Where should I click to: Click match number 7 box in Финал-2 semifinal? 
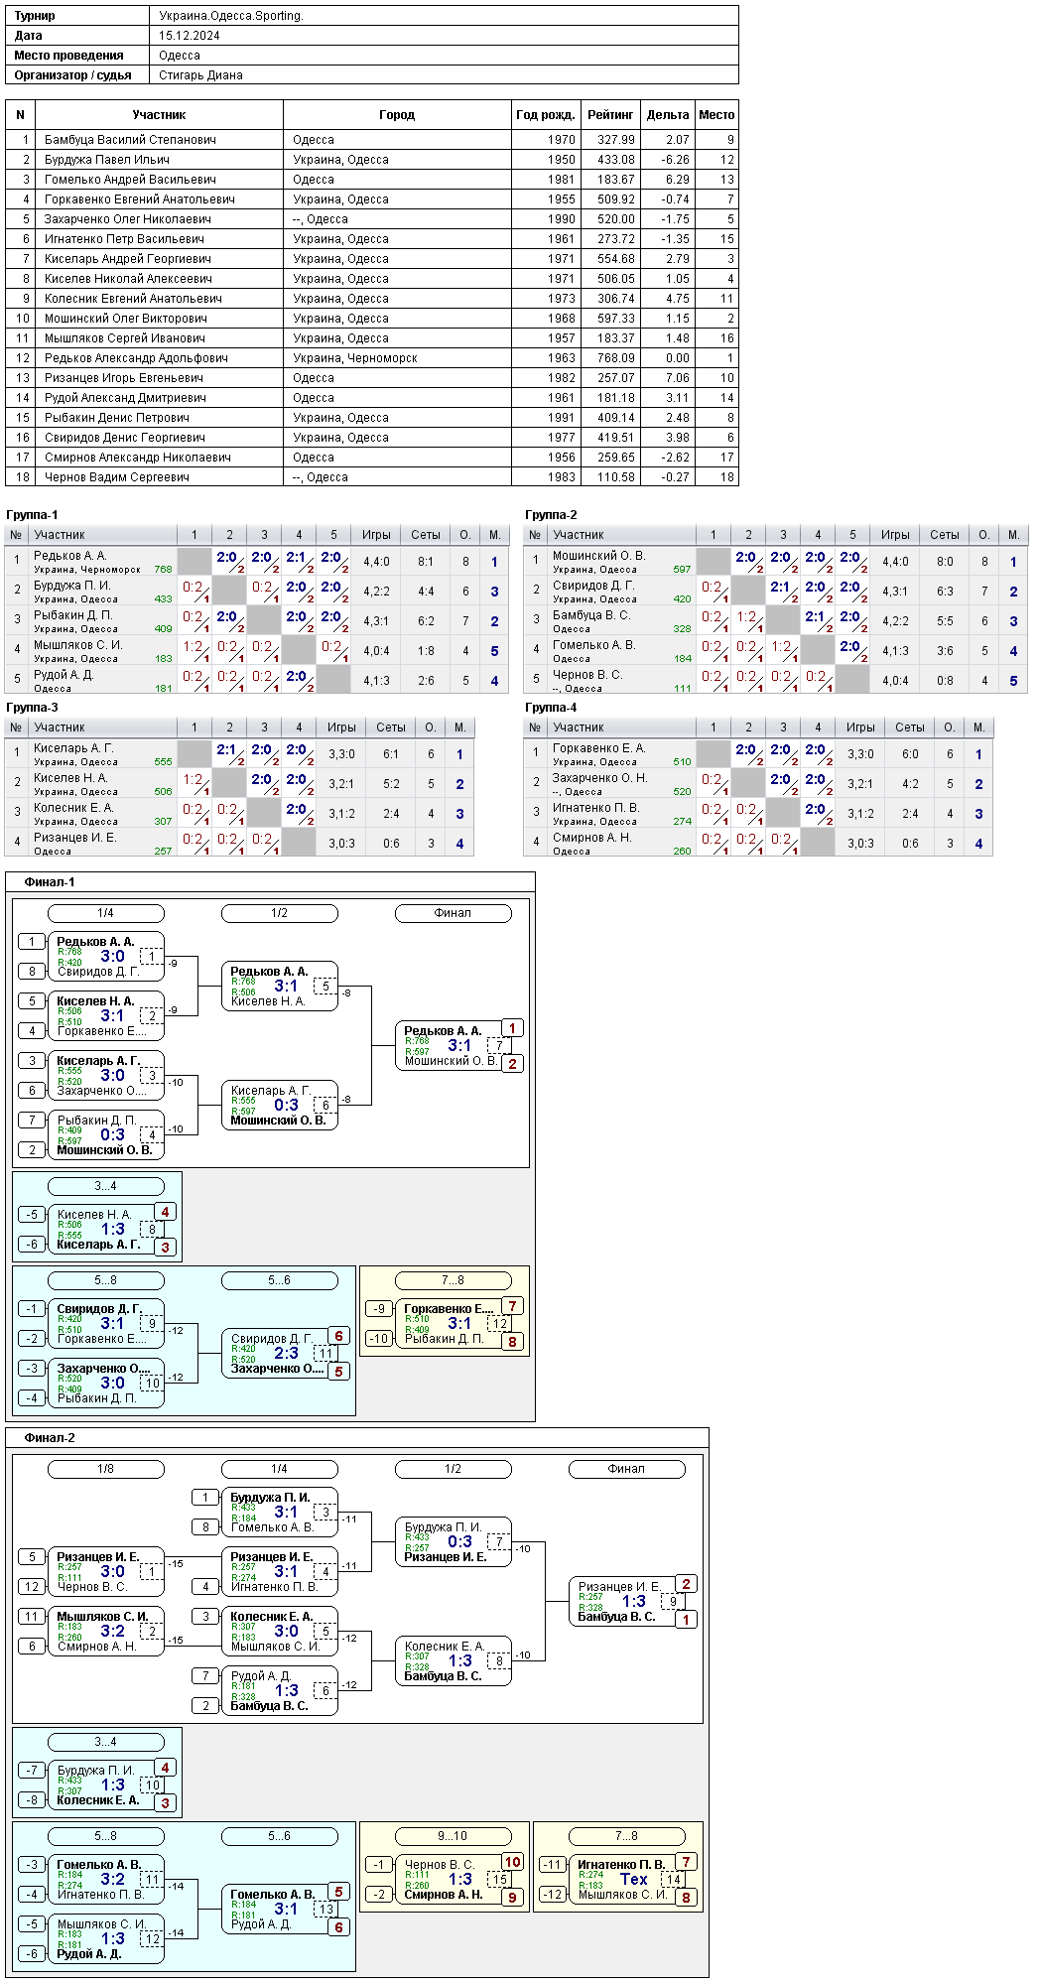pyautogui.click(x=499, y=1542)
